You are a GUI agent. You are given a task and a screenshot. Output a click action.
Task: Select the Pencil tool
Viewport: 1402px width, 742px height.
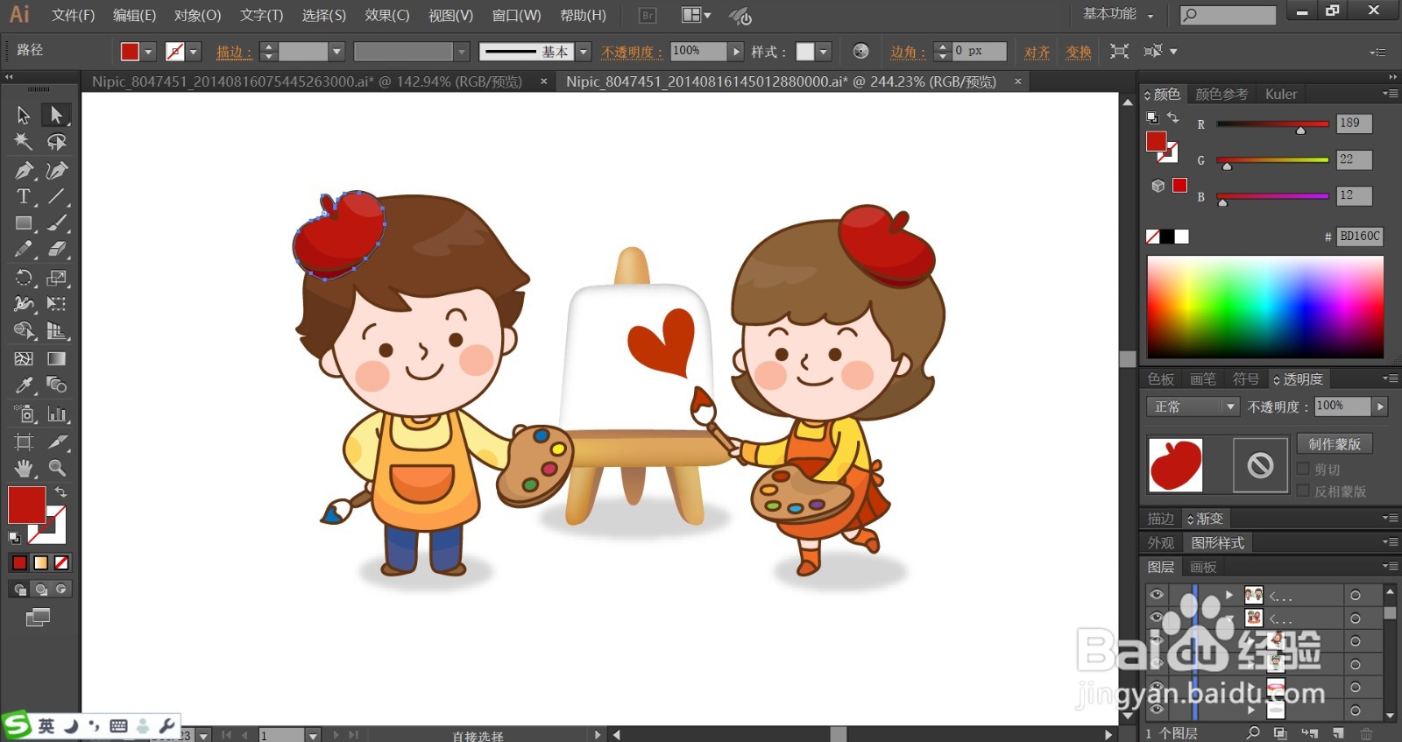coord(24,250)
